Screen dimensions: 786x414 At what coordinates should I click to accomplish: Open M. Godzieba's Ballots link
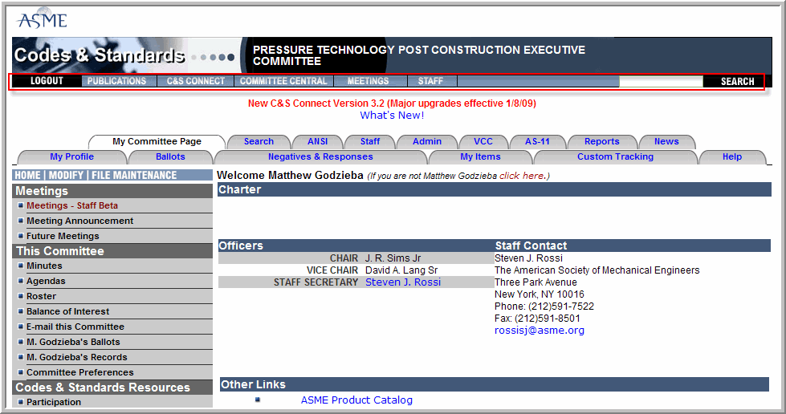pos(73,342)
